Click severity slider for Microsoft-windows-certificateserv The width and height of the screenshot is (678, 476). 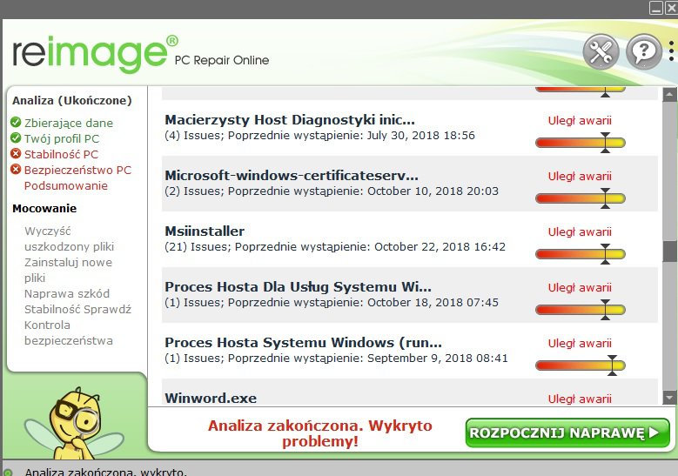point(581,198)
